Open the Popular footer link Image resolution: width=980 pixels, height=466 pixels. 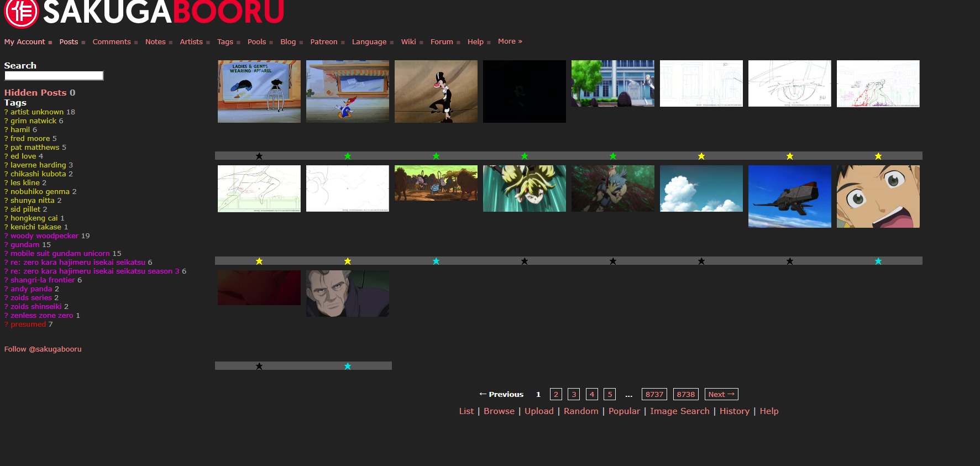coord(624,411)
